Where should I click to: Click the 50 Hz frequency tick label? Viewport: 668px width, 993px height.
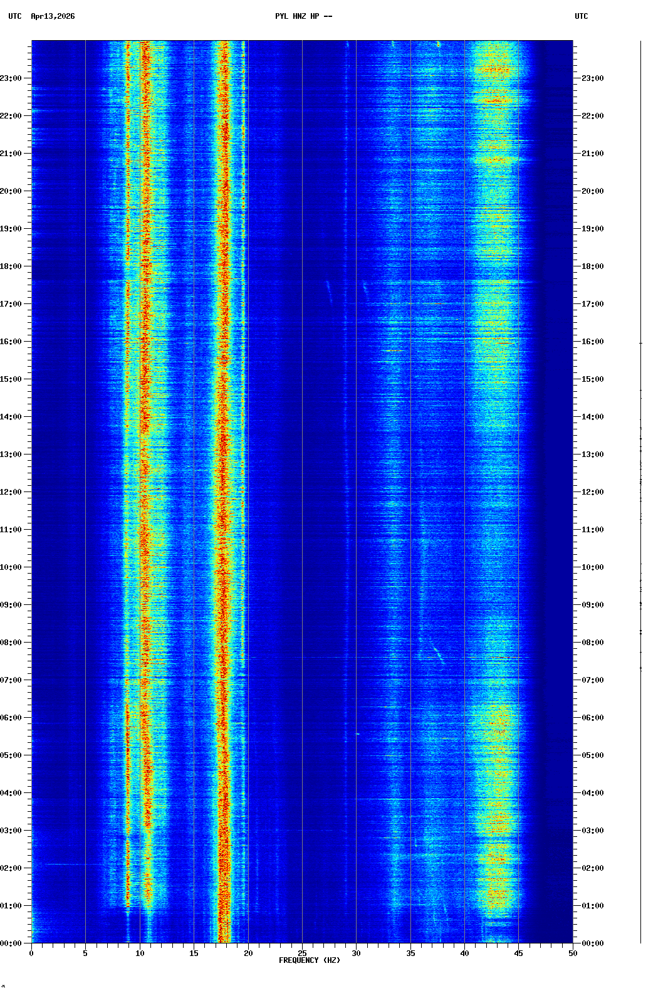(x=573, y=954)
